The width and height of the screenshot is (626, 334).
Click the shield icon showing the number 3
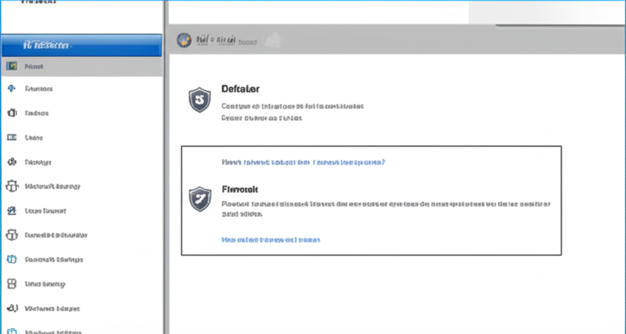[x=200, y=100]
